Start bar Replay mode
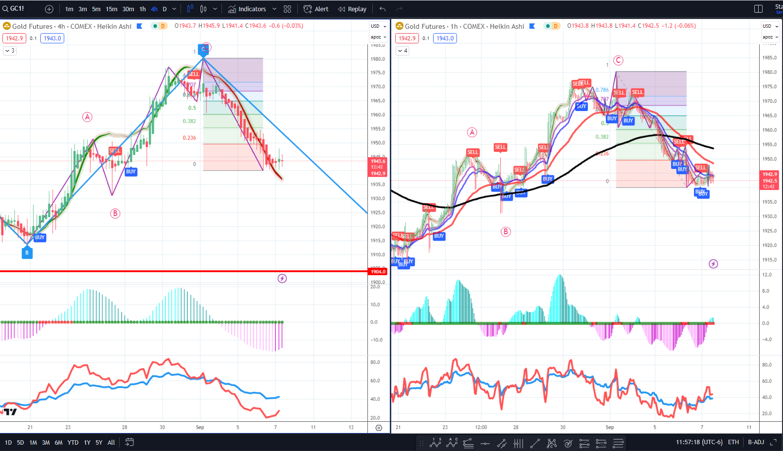 click(352, 9)
